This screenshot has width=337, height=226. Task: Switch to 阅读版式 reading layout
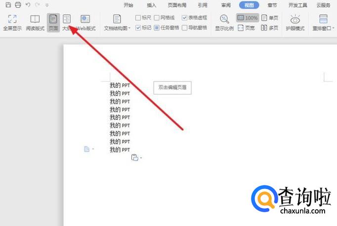(35, 23)
